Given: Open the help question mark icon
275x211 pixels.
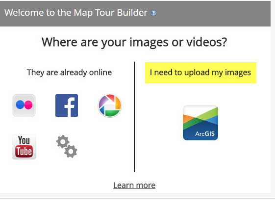Looking at the screenshot, I should pyautogui.click(x=153, y=13).
